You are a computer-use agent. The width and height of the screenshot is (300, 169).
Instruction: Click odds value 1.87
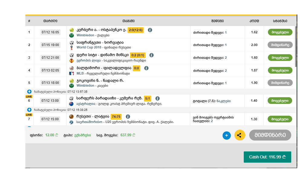tap(254, 70)
